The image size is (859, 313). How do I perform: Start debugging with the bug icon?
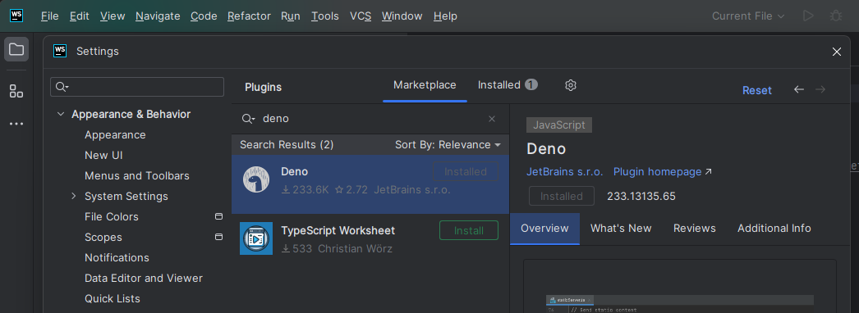point(836,16)
